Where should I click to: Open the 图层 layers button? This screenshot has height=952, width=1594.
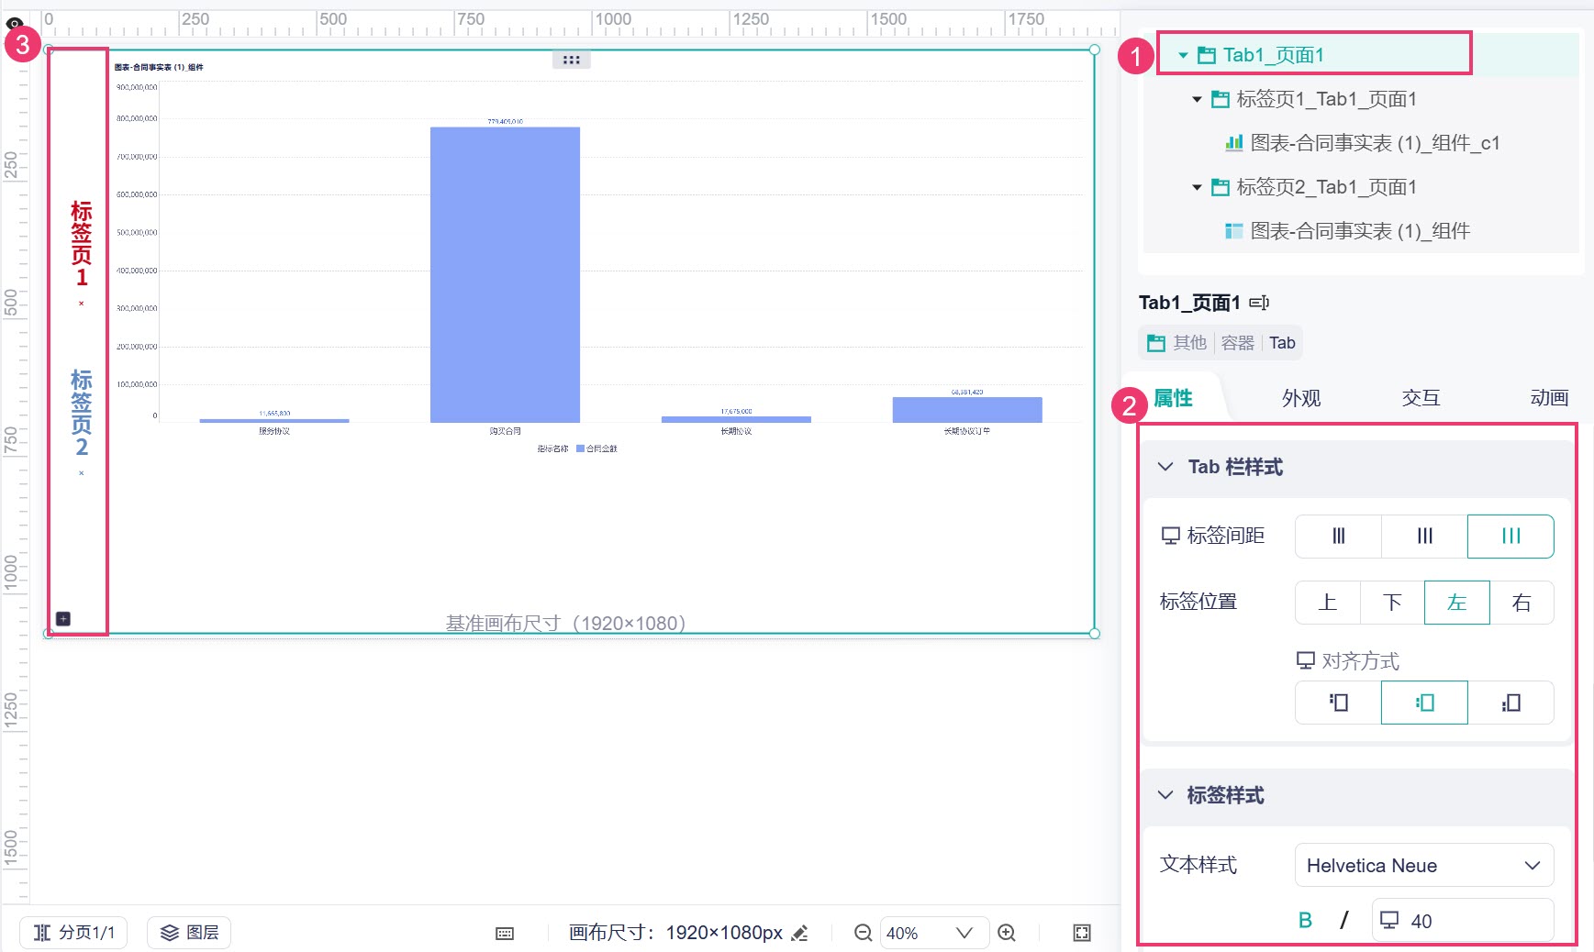click(x=189, y=933)
